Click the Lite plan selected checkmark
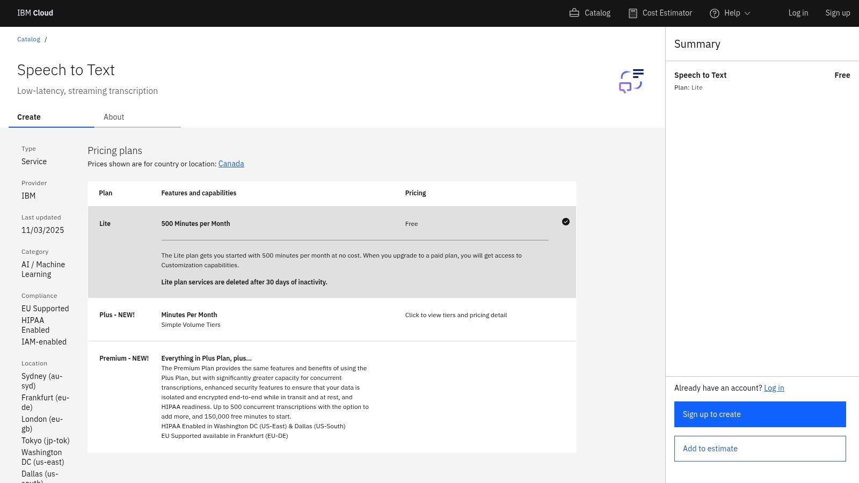The width and height of the screenshot is (859, 483). [x=566, y=221]
